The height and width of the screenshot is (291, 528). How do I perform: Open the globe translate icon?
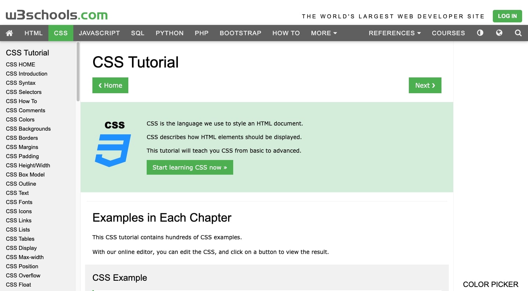point(499,33)
